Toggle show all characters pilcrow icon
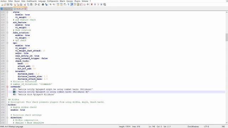 68,5
